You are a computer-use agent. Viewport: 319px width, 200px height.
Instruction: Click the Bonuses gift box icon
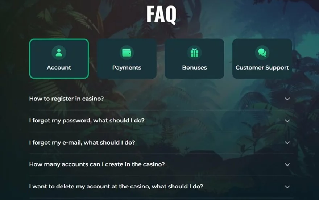(x=194, y=53)
